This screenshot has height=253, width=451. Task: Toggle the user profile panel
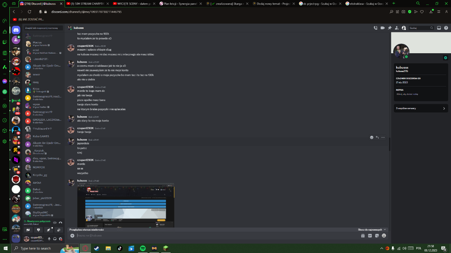coord(404,28)
